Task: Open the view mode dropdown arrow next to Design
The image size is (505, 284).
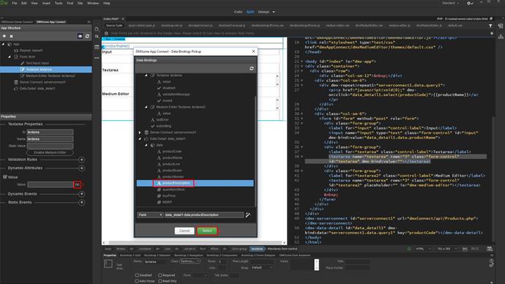Action: click(274, 12)
